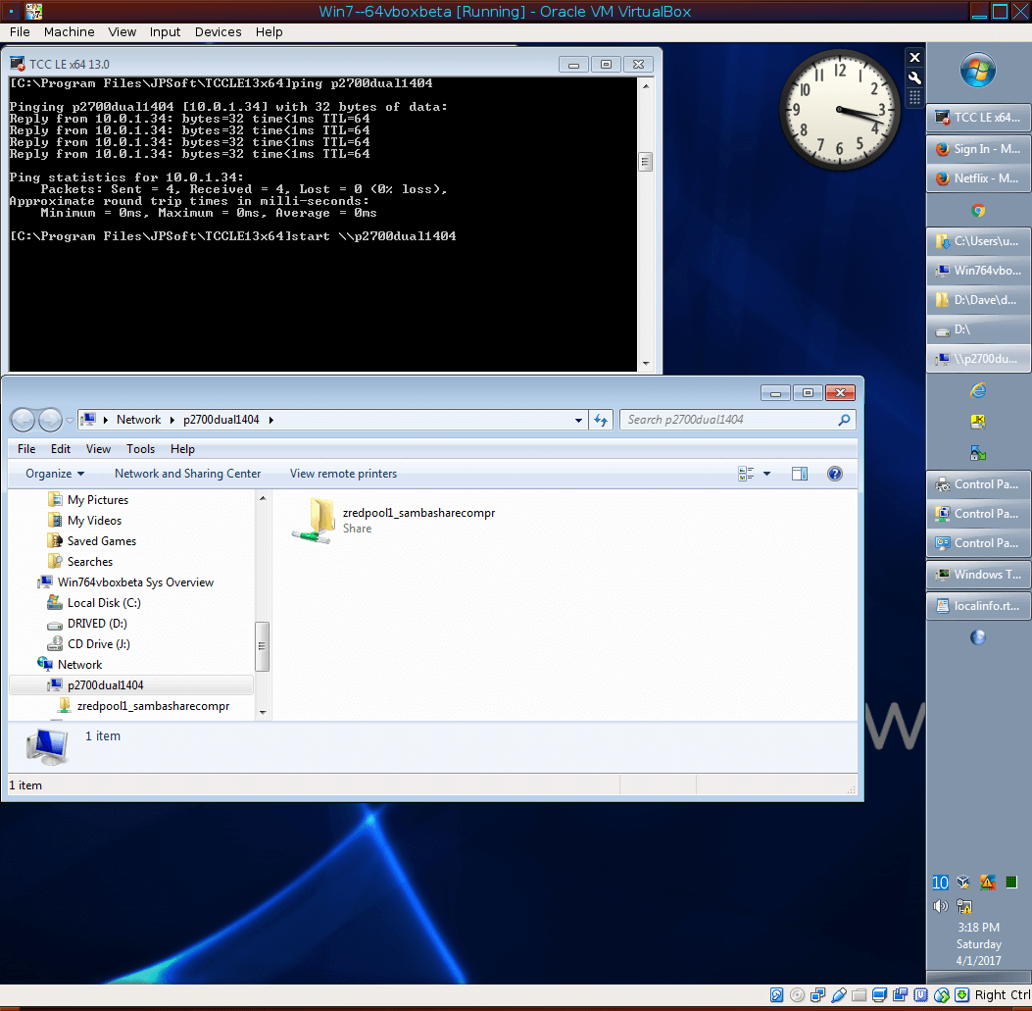Image resolution: width=1032 pixels, height=1011 pixels.
Task: Click VirtualBox shared folders indicator
Action: [x=859, y=995]
